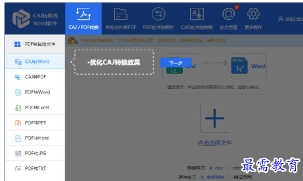This screenshot has height=181, width=303.
Task: Click the CAD conversion icon
Action: point(196,14)
